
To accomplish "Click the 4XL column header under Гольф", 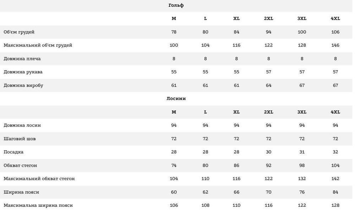I will (335, 19).
